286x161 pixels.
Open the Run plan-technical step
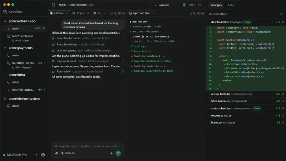click(88, 38)
